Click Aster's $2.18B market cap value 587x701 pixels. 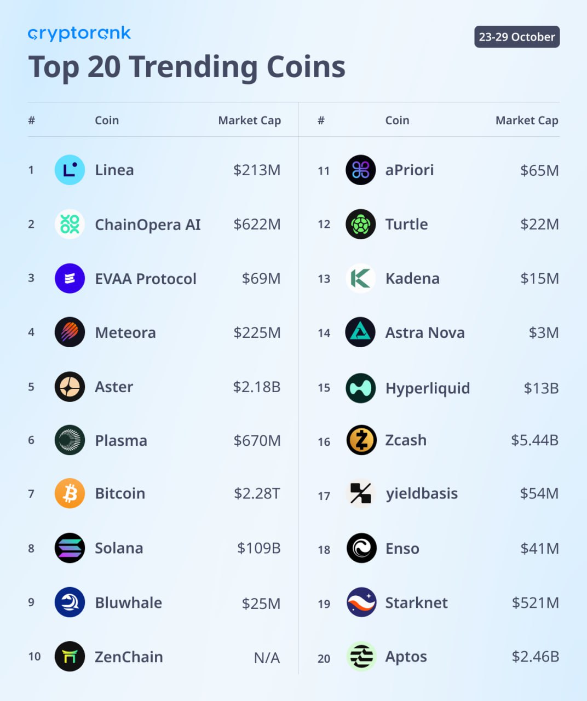click(x=257, y=387)
